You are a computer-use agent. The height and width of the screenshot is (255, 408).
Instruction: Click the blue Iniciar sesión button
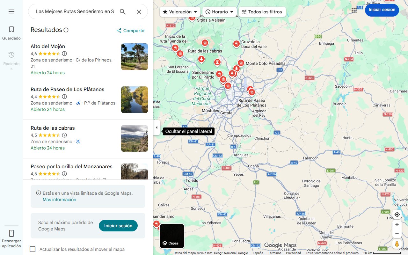pyautogui.click(x=382, y=10)
